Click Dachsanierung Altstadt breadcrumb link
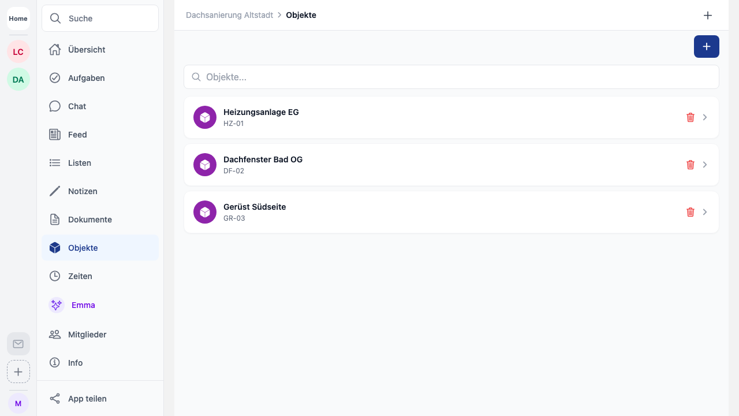The width and height of the screenshot is (739, 416). pyautogui.click(x=229, y=15)
